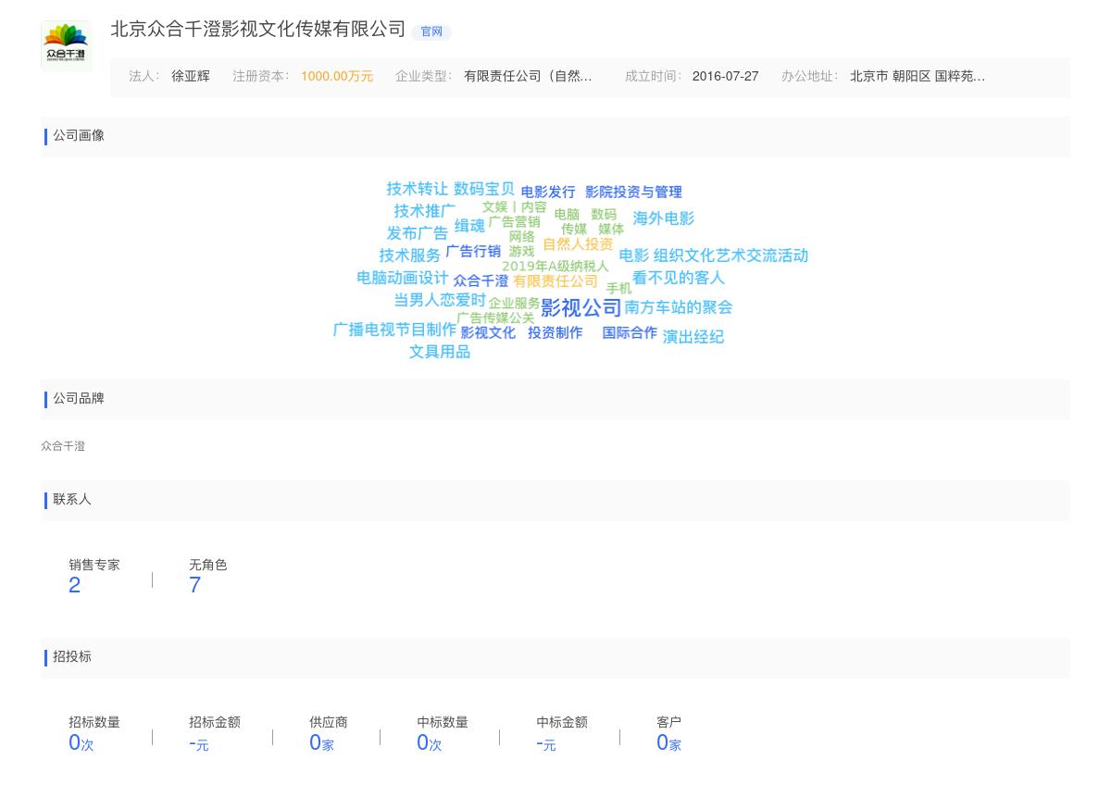Open the 中标金额 value
Screen dimensions: 1111x797
[x=546, y=743]
